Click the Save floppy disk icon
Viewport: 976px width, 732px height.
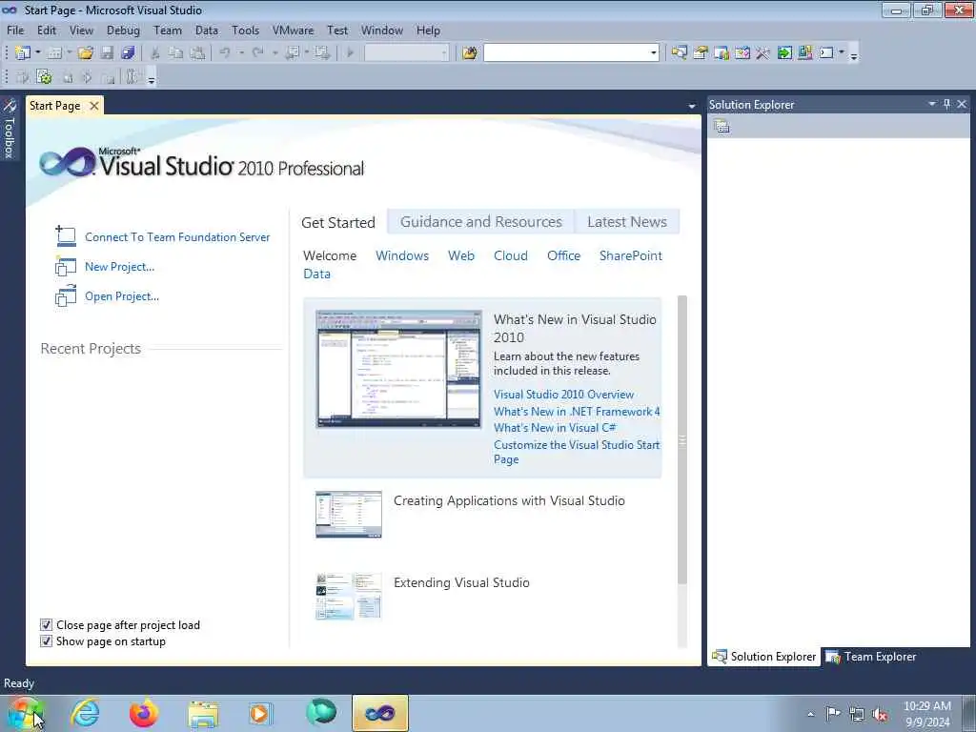107,53
